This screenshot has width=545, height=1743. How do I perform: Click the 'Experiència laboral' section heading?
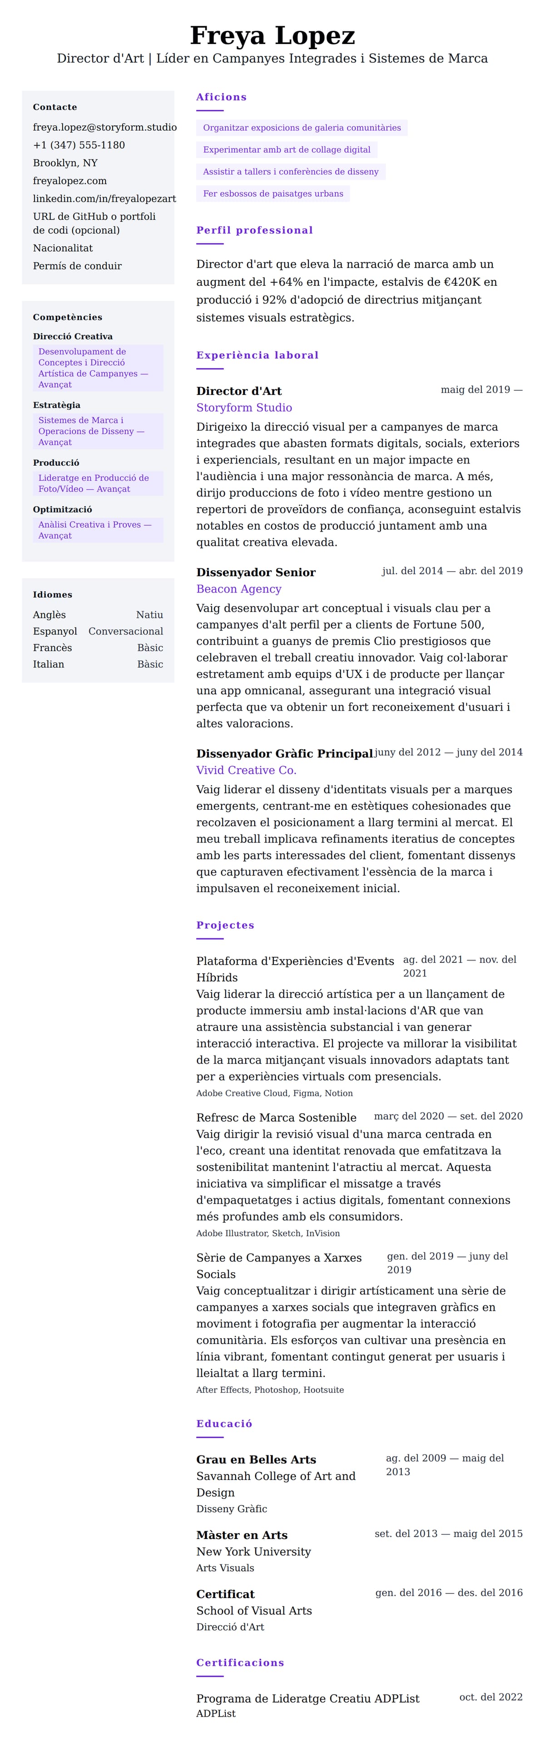pos(257,355)
